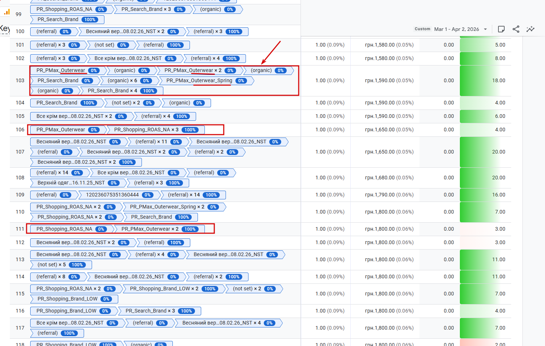545x346 pixels.
Task: Click the 8.00 value in row 102
Action: click(x=500, y=59)
